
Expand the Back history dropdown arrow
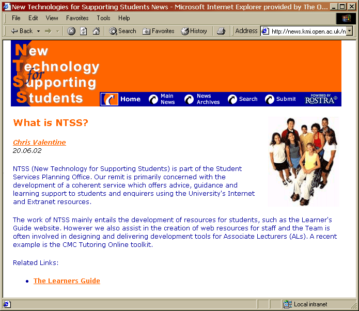pyautogui.click(x=38, y=31)
